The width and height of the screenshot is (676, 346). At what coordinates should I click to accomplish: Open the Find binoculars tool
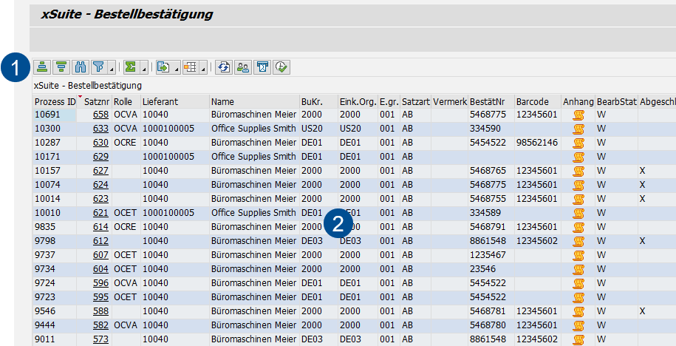click(81, 67)
